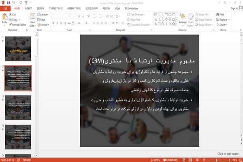Toggle Underline formatting
This screenshot has height=162, width=243.
tap(61, 23)
